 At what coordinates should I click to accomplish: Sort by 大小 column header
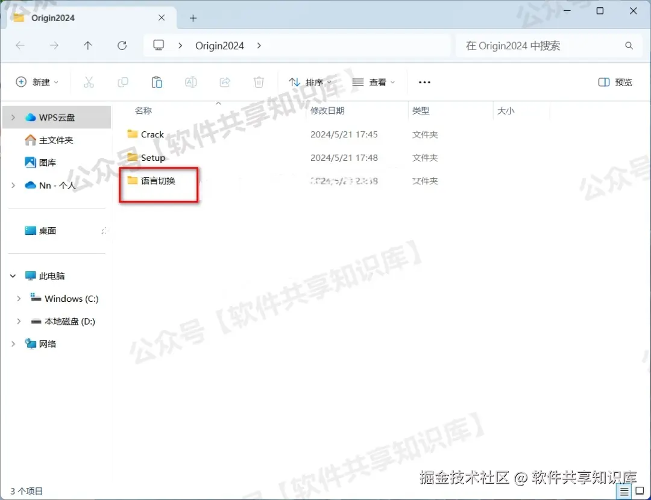click(x=505, y=110)
